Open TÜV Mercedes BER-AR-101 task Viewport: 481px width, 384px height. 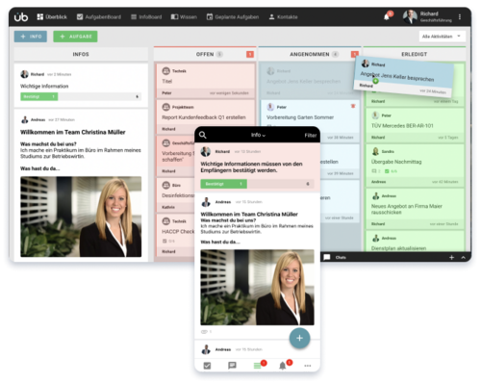415,125
